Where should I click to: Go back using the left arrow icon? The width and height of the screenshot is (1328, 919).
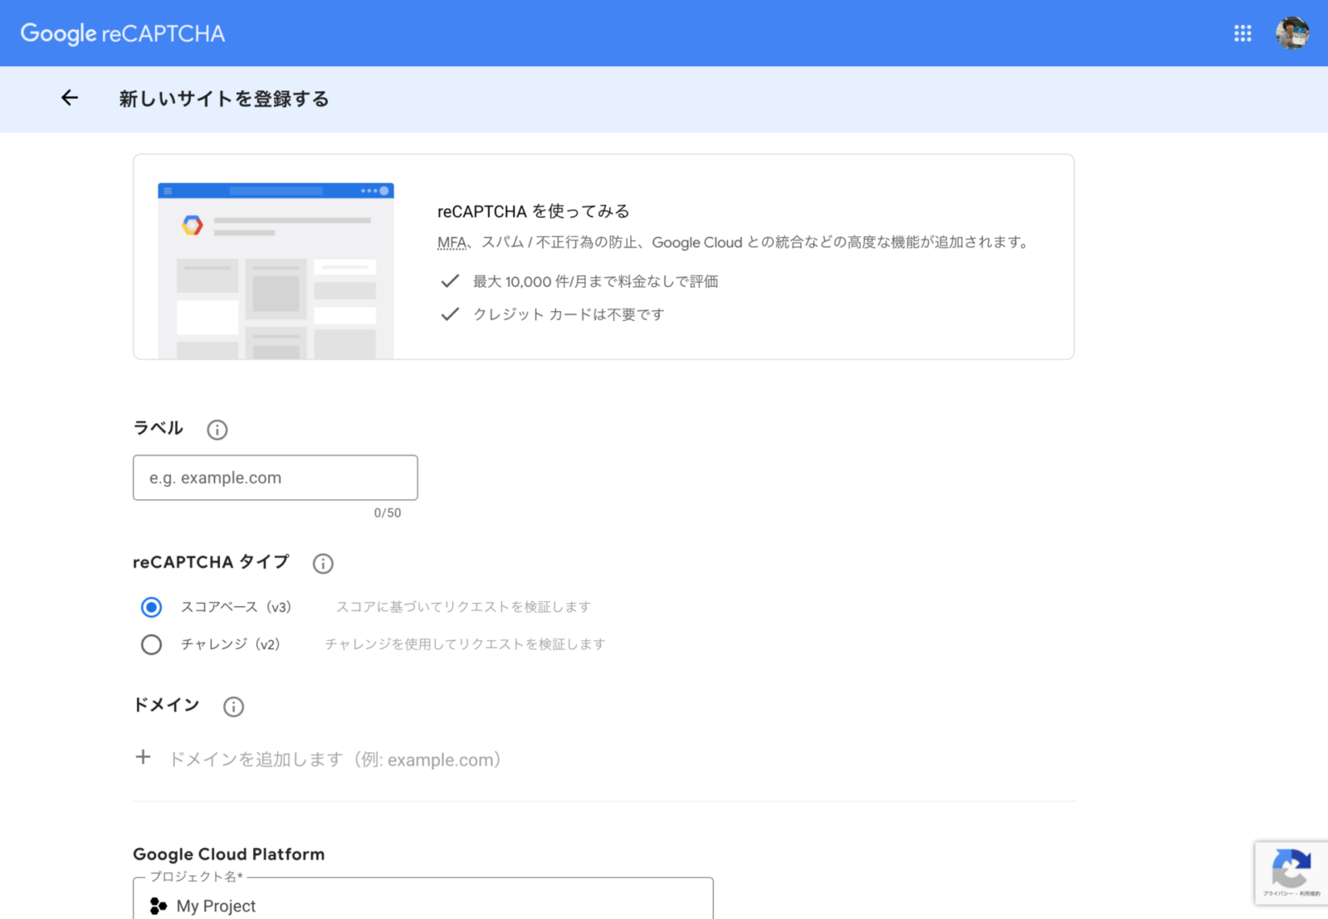(x=70, y=98)
